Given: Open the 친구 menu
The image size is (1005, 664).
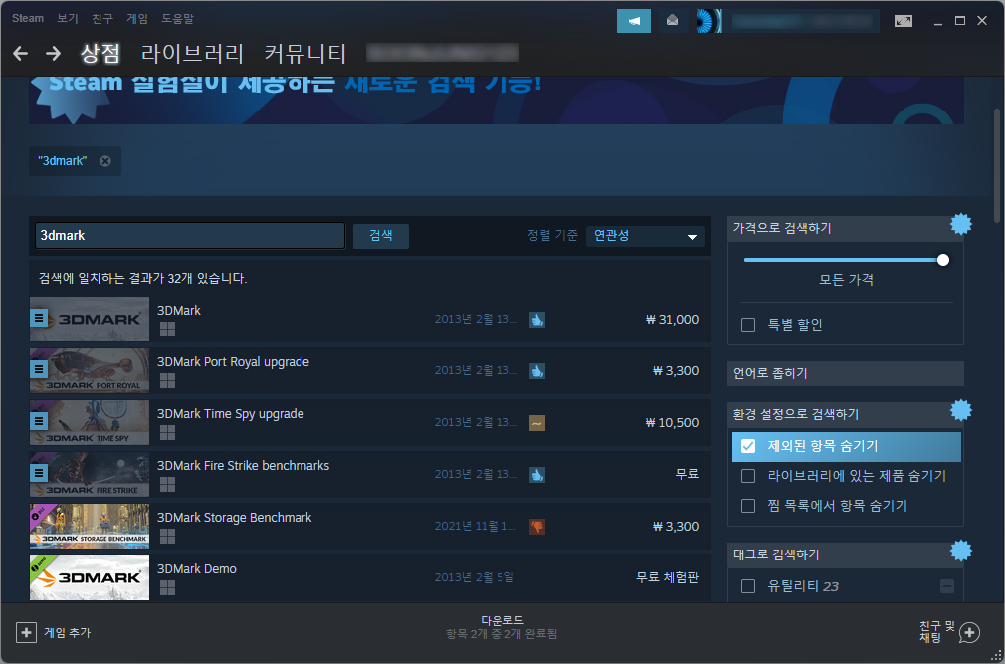Looking at the screenshot, I should 102,19.
